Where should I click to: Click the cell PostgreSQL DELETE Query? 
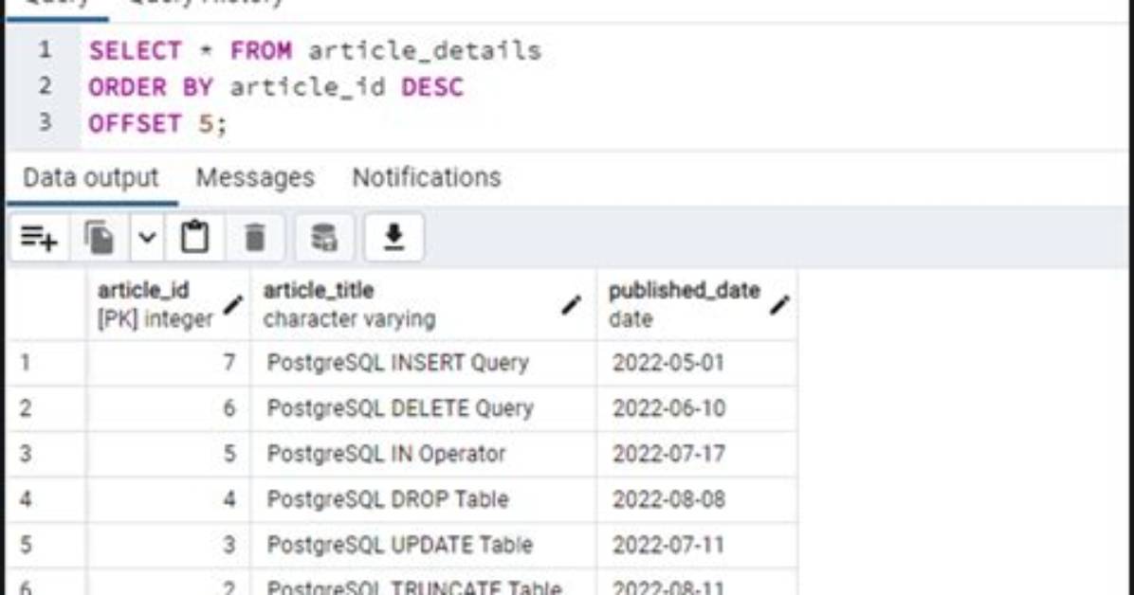[x=424, y=407]
